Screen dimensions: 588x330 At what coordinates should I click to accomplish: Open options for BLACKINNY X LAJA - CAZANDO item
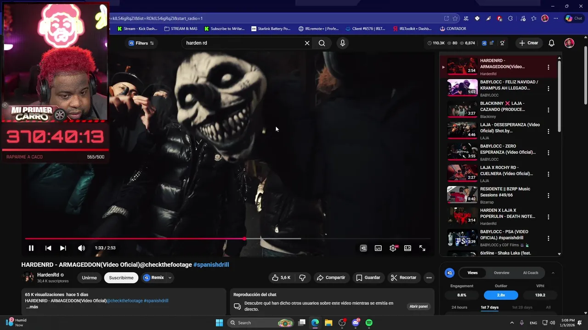pos(548,110)
